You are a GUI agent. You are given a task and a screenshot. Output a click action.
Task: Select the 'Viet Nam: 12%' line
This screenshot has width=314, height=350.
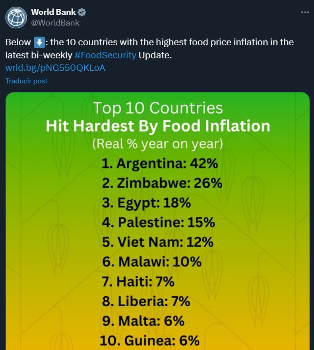pyautogui.click(x=157, y=242)
